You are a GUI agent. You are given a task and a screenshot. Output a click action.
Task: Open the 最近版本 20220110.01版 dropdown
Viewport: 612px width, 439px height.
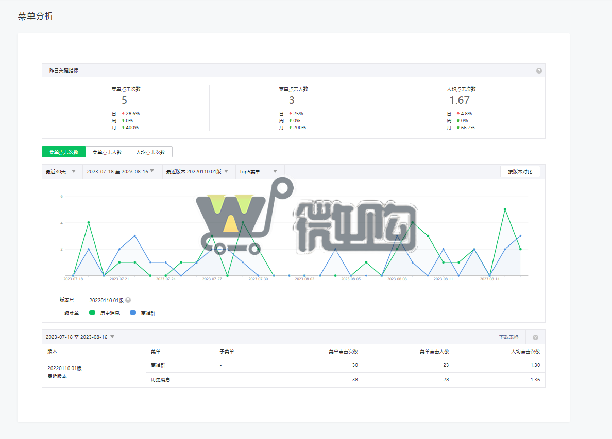[x=198, y=171]
